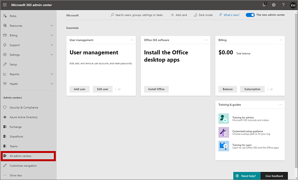The height and width of the screenshot is (180, 298).
Task: Click the Reports chart icon
Action: click(x=5, y=74)
